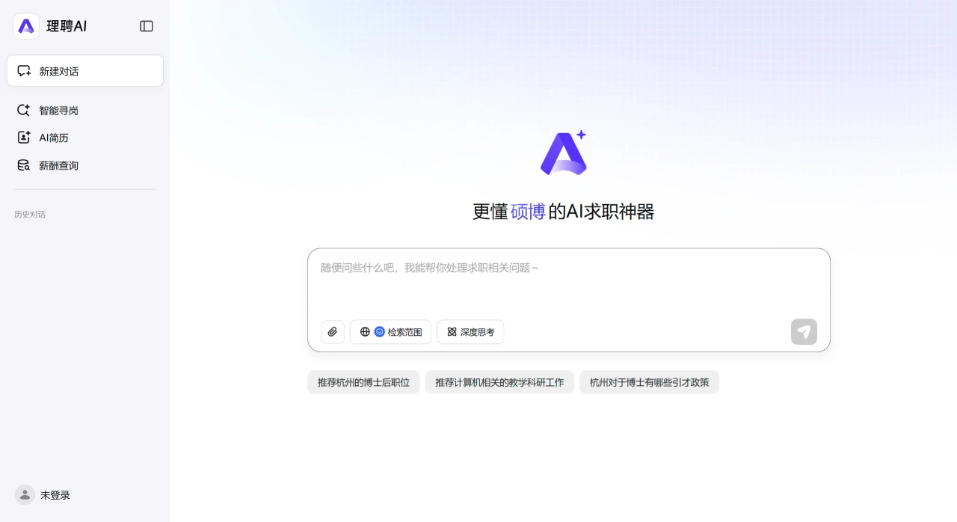Click the 薪酬查询 database icon
Screen dimensions: 957x522
click(x=23, y=165)
